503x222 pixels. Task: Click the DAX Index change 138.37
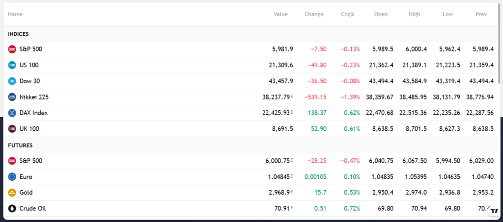pos(318,113)
